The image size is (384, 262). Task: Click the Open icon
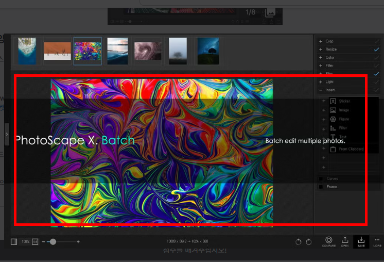345,242
